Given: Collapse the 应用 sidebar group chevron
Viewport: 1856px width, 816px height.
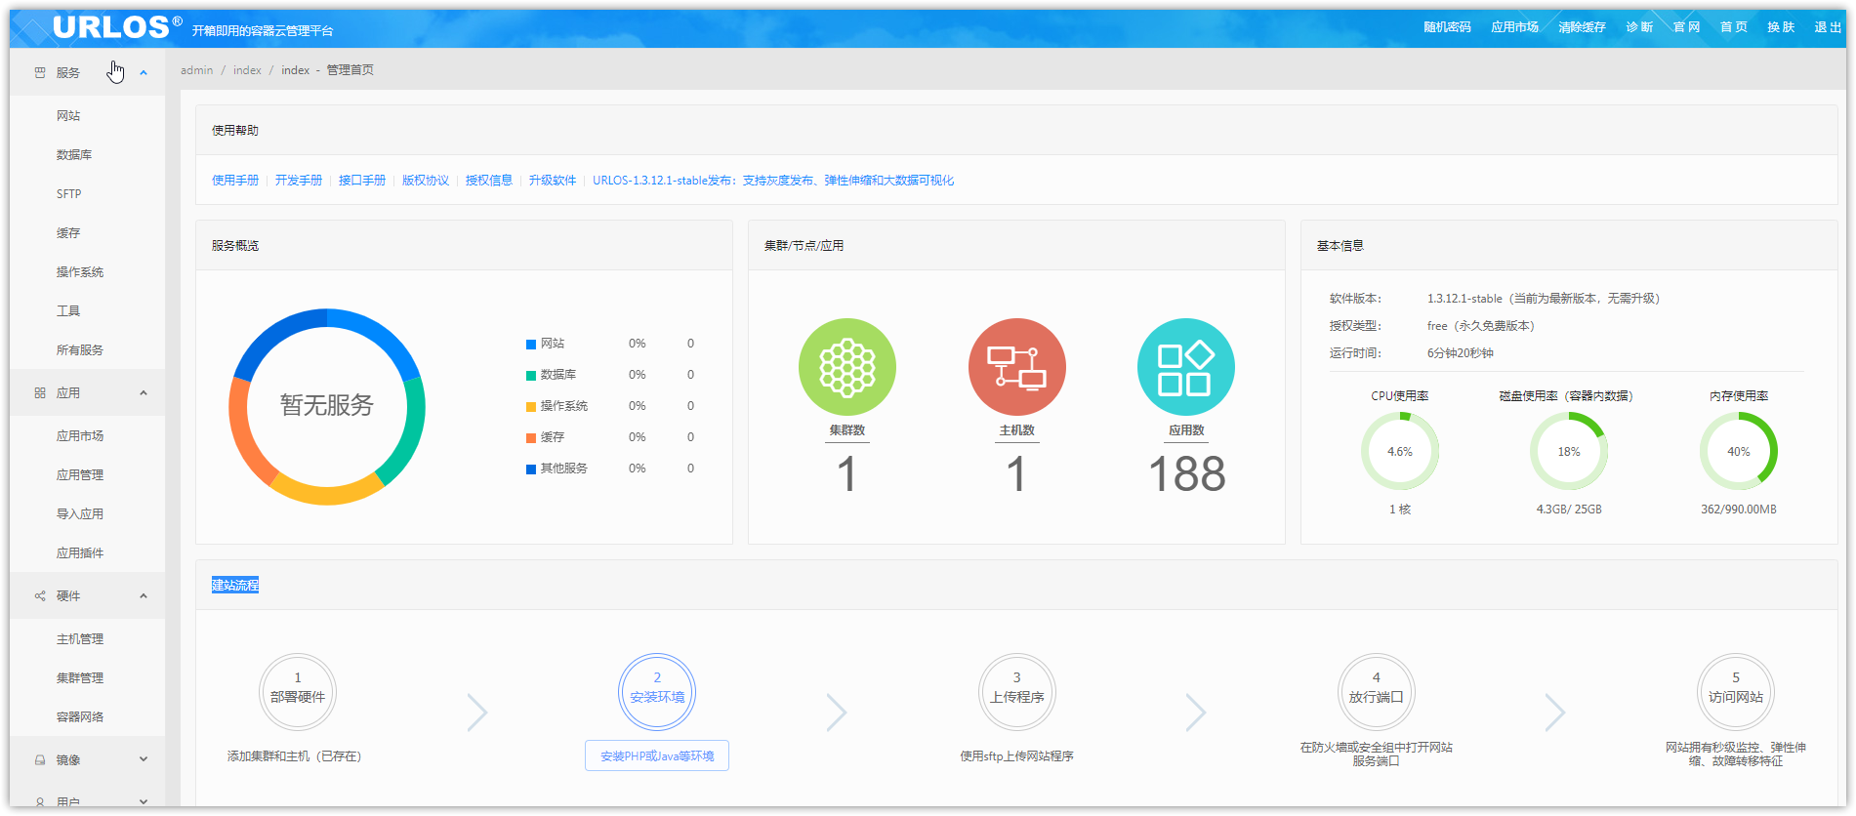Looking at the screenshot, I should (144, 393).
